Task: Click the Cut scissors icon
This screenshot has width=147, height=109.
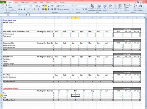Action: [6, 5]
